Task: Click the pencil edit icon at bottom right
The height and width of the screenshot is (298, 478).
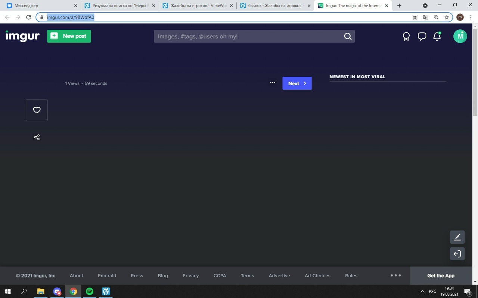Action: pyautogui.click(x=457, y=237)
